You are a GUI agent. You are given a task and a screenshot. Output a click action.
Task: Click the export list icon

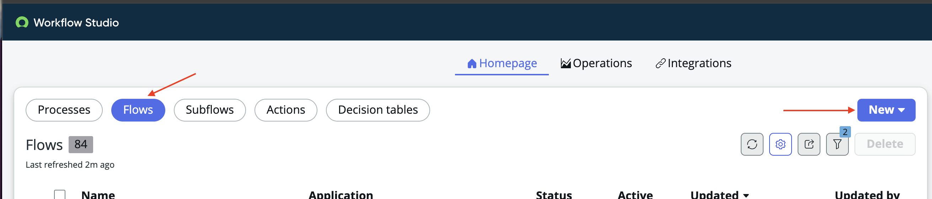[x=809, y=144]
